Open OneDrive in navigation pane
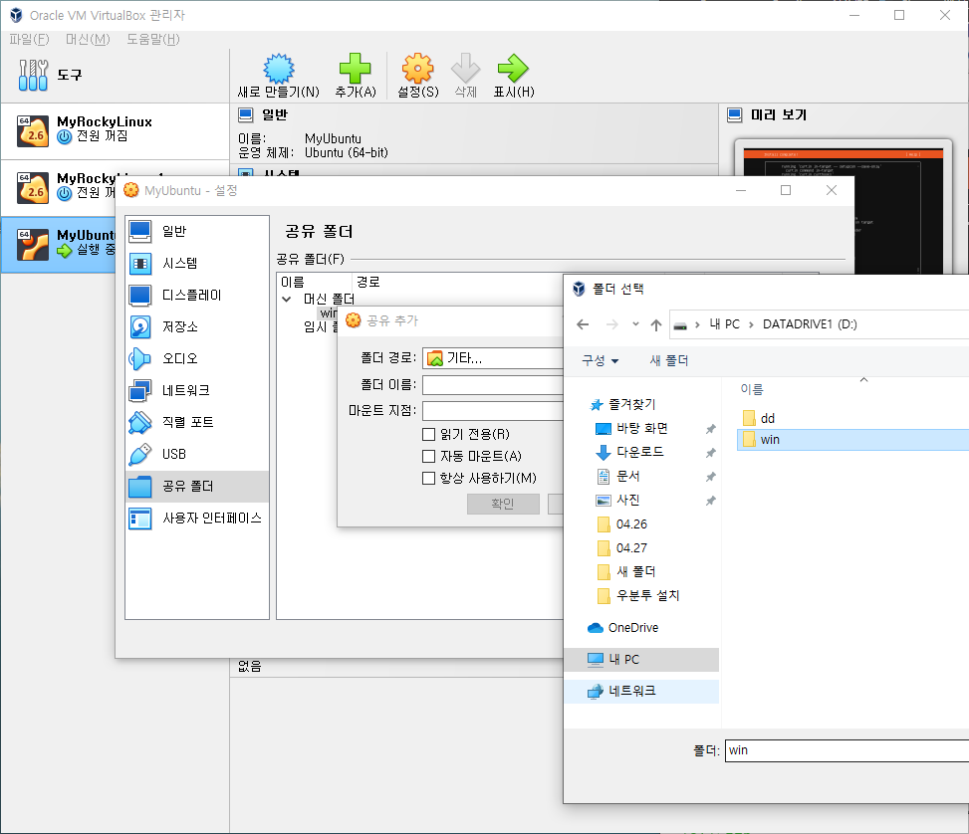 (x=632, y=628)
